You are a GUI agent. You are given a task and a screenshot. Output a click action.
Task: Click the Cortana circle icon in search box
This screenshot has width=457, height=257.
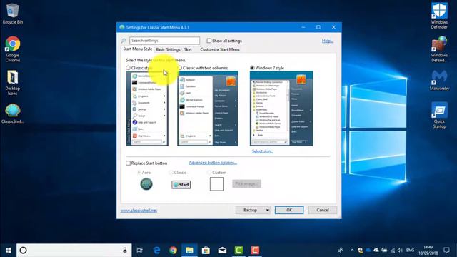24,251
